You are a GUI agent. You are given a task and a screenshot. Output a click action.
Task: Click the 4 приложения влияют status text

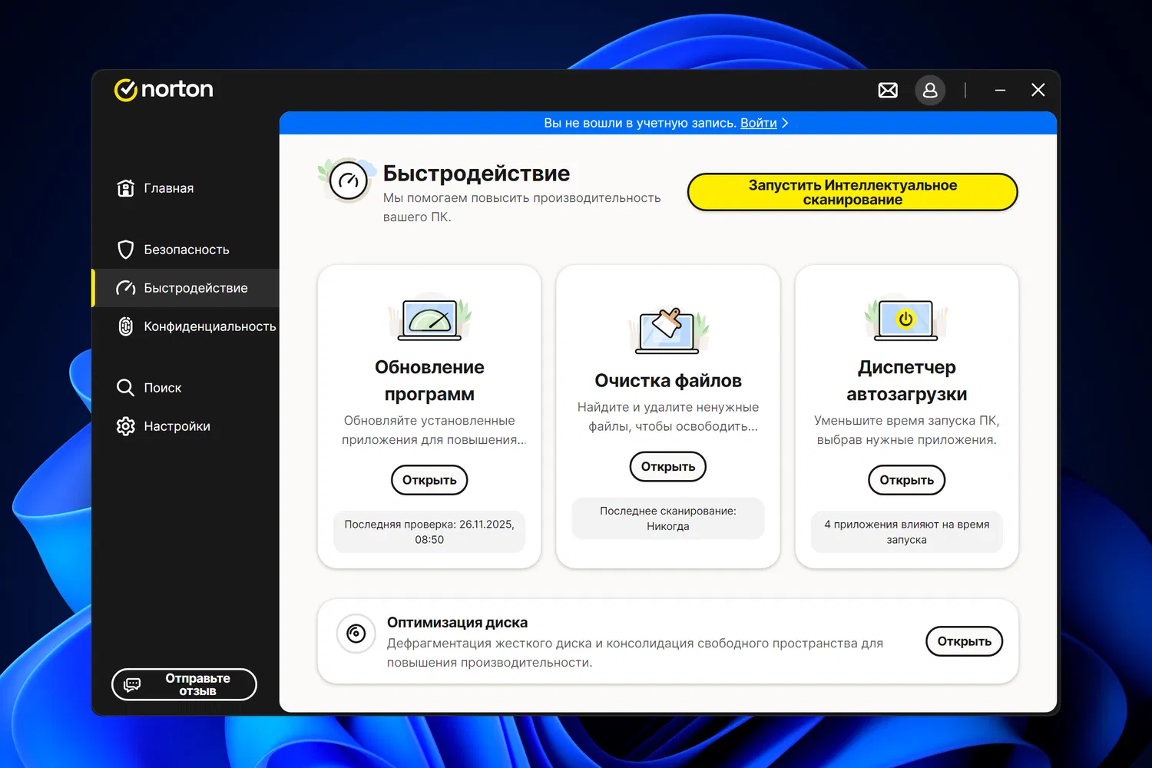click(907, 531)
